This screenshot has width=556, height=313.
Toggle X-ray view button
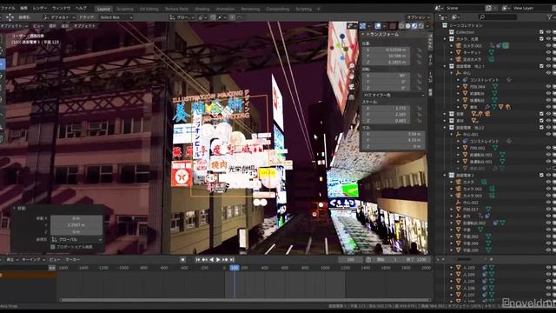click(393, 26)
